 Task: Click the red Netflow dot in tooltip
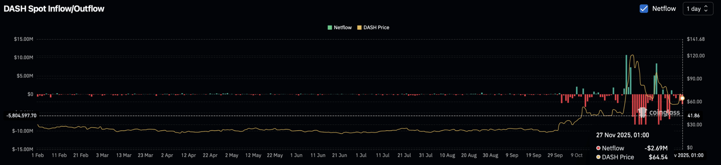coord(598,148)
